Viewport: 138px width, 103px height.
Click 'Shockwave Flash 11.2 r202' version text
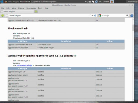(24, 38)
